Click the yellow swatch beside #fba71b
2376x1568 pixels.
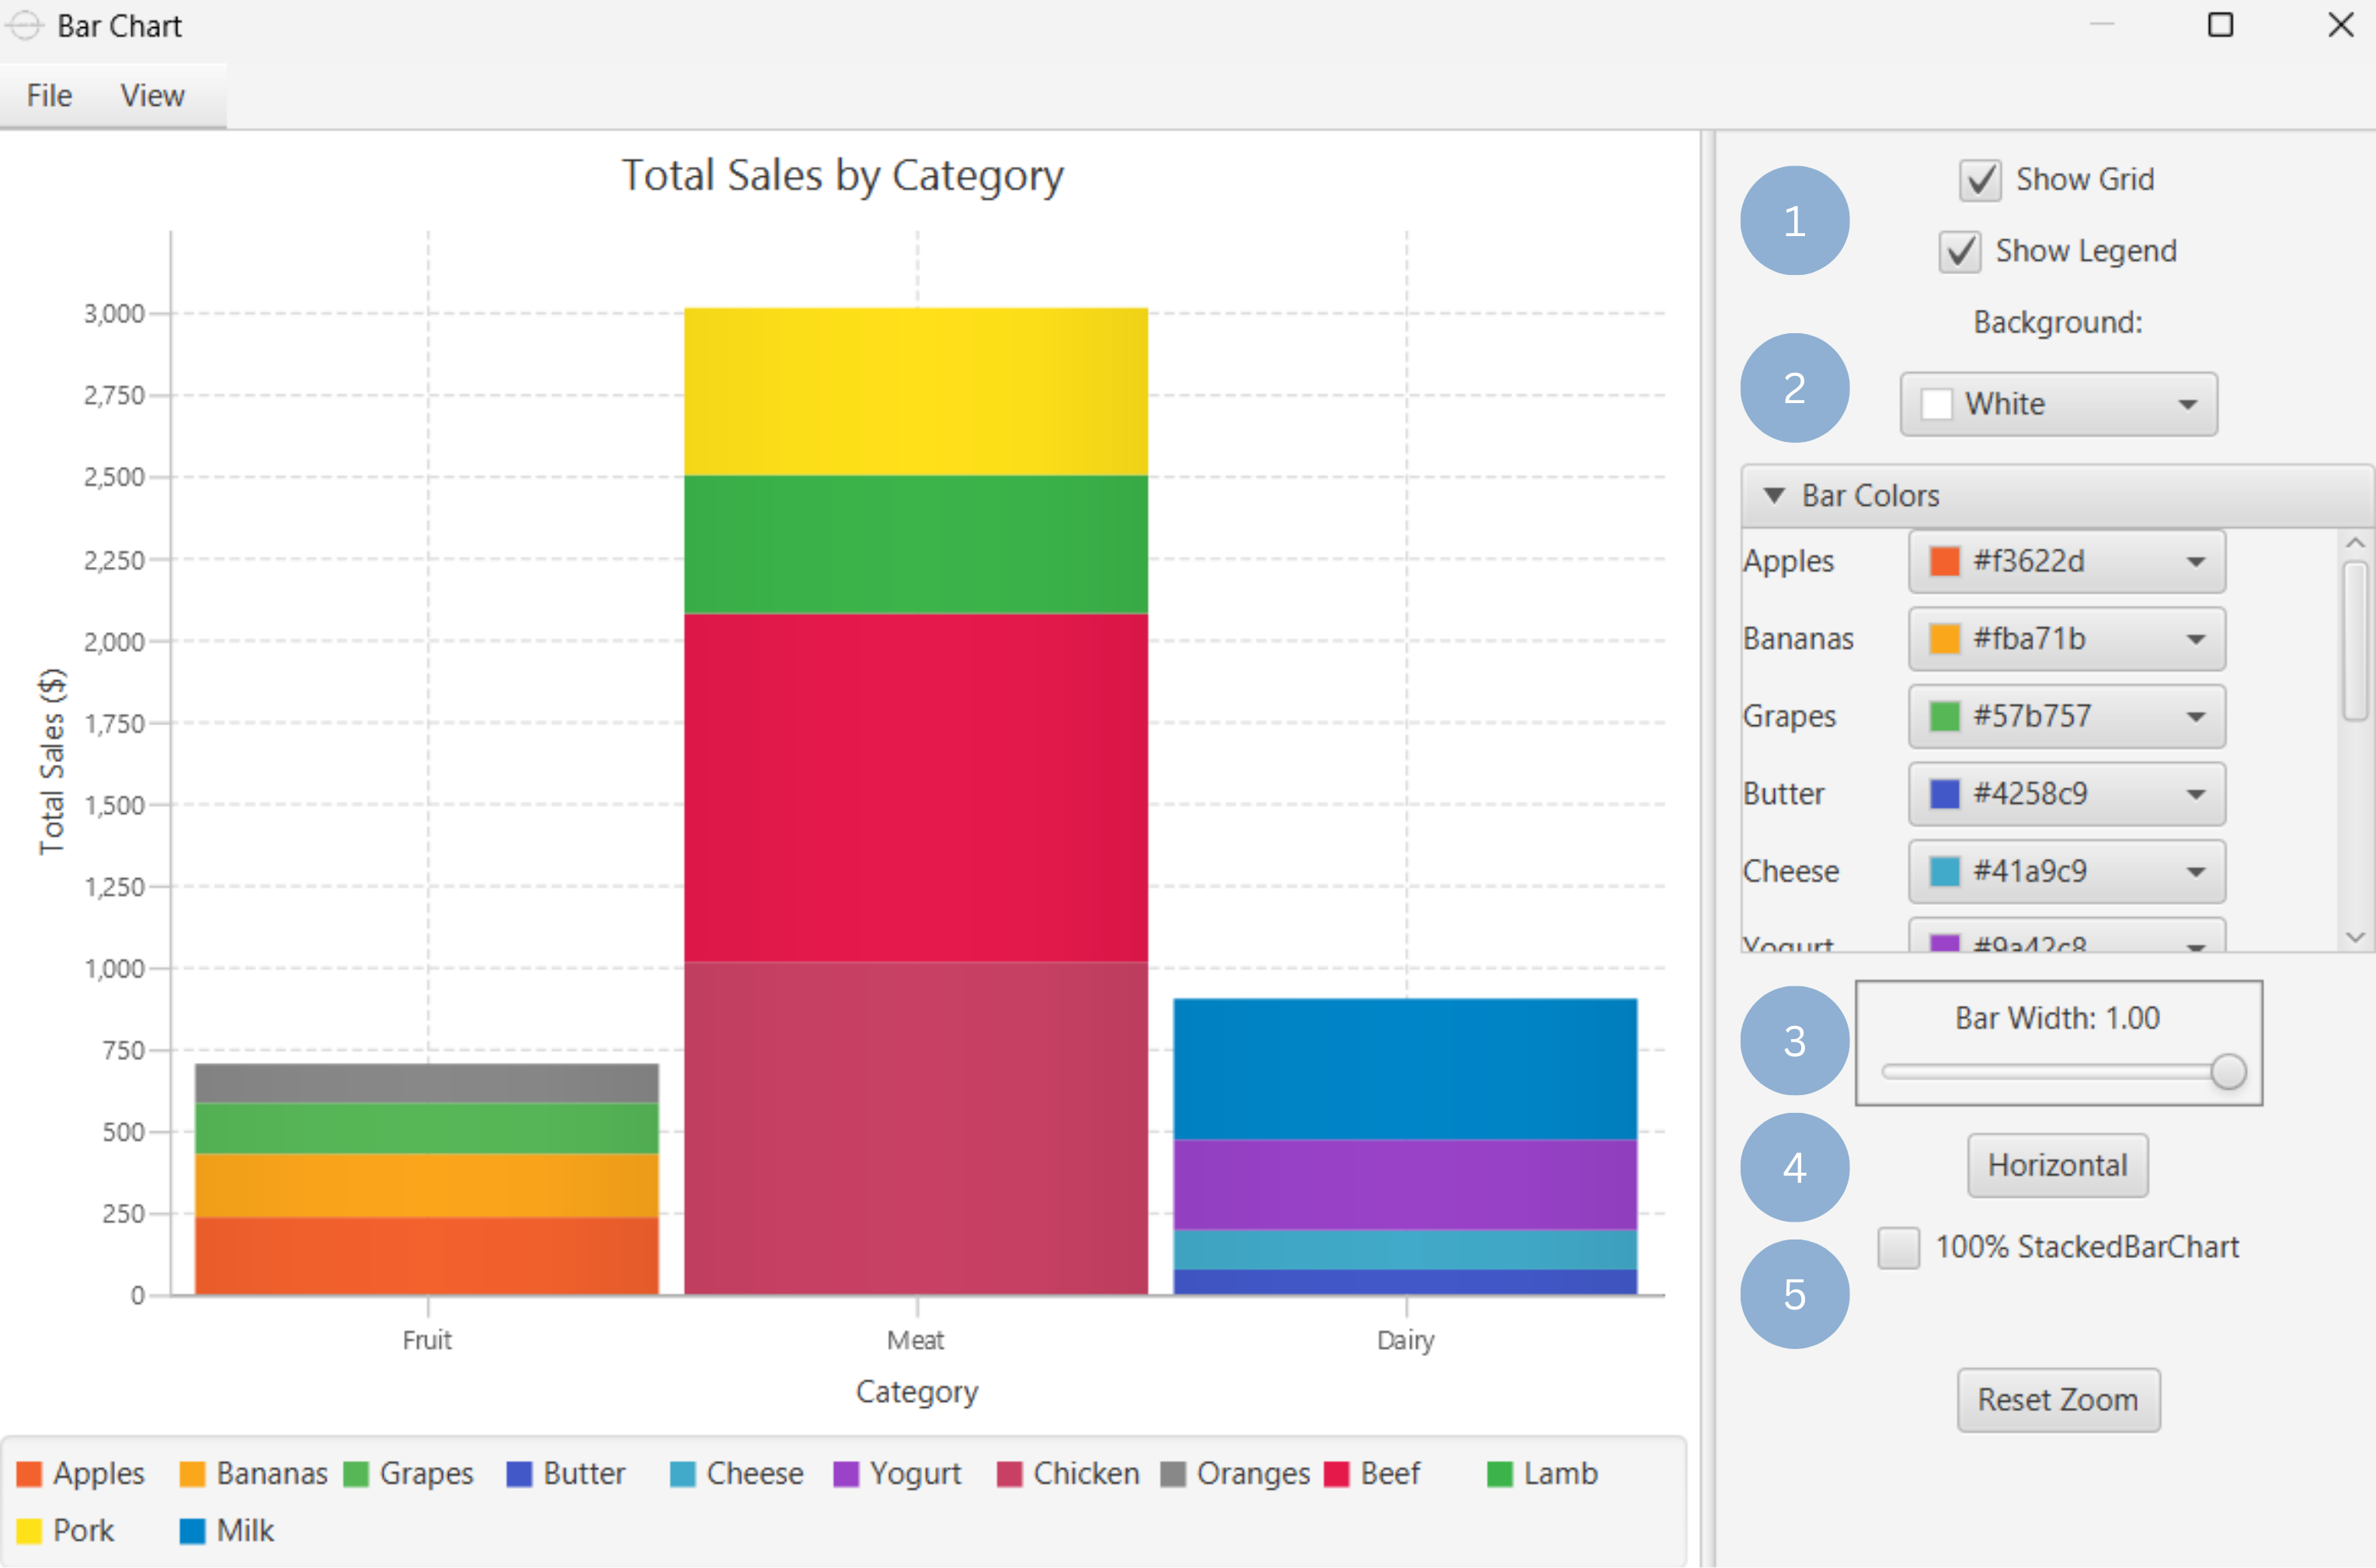pos(1946,639)
